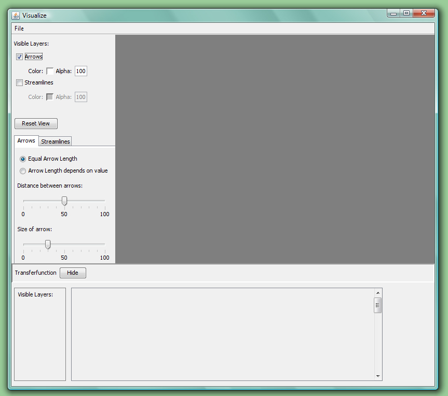Hide the Transferfunction panel
Viewport: 448px width, 396px height.
(73, 273)
